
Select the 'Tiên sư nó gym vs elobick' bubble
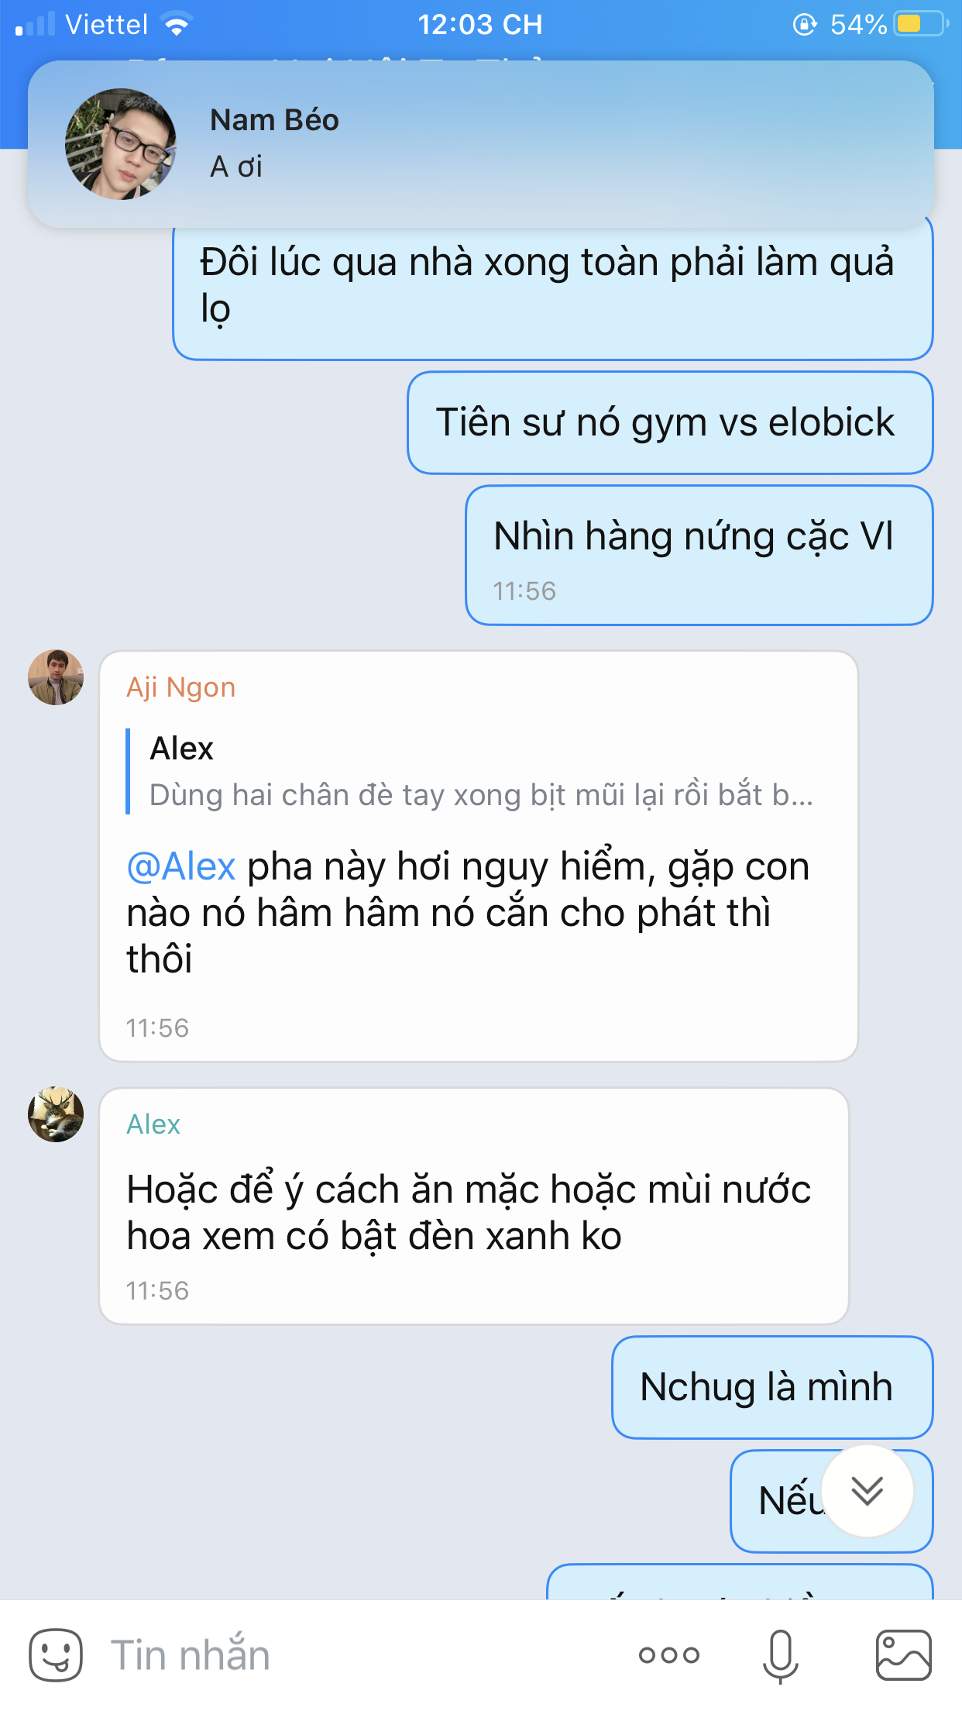pos(670,423)
